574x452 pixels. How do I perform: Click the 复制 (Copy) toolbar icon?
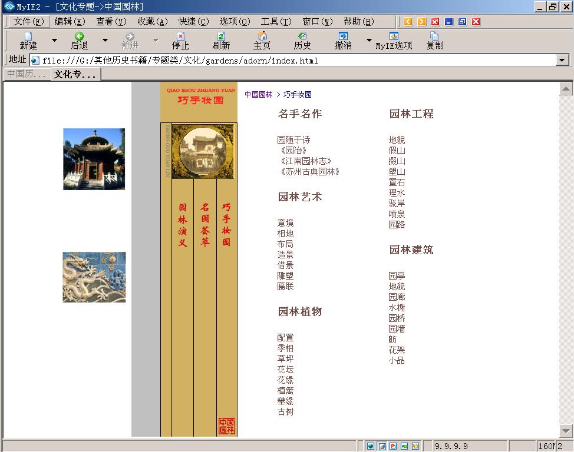pos(434,36)
